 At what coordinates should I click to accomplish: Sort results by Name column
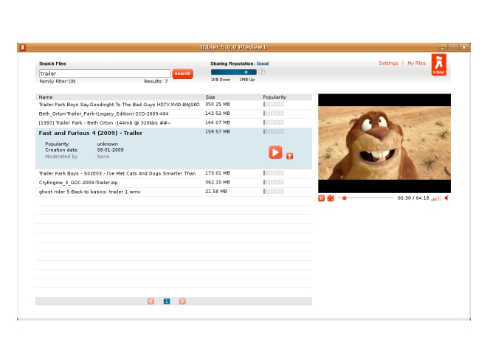point(46,97)
